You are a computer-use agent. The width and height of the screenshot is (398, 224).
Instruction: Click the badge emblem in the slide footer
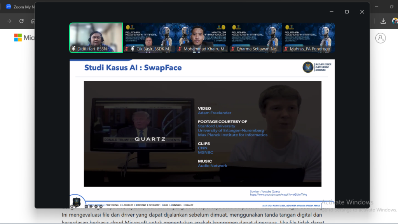click(77, 202)
